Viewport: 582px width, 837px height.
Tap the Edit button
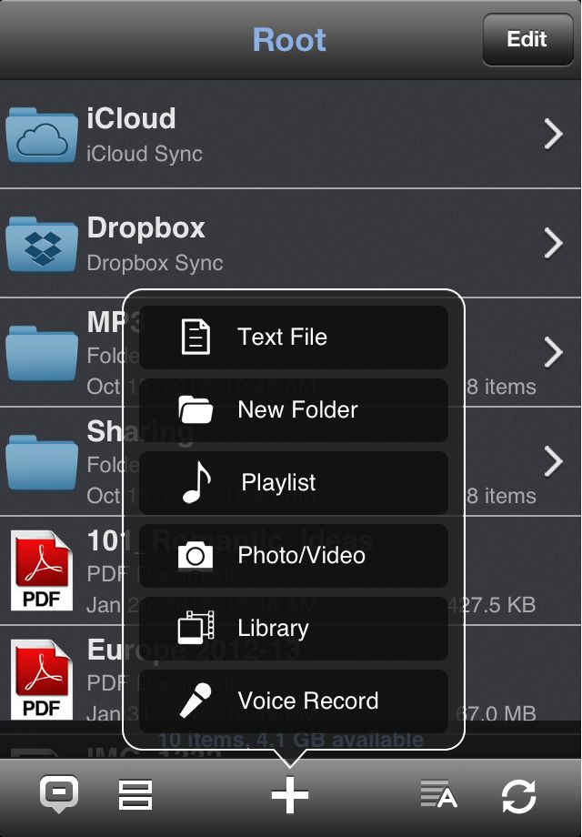pyautogui.click(x=527, y=39)
